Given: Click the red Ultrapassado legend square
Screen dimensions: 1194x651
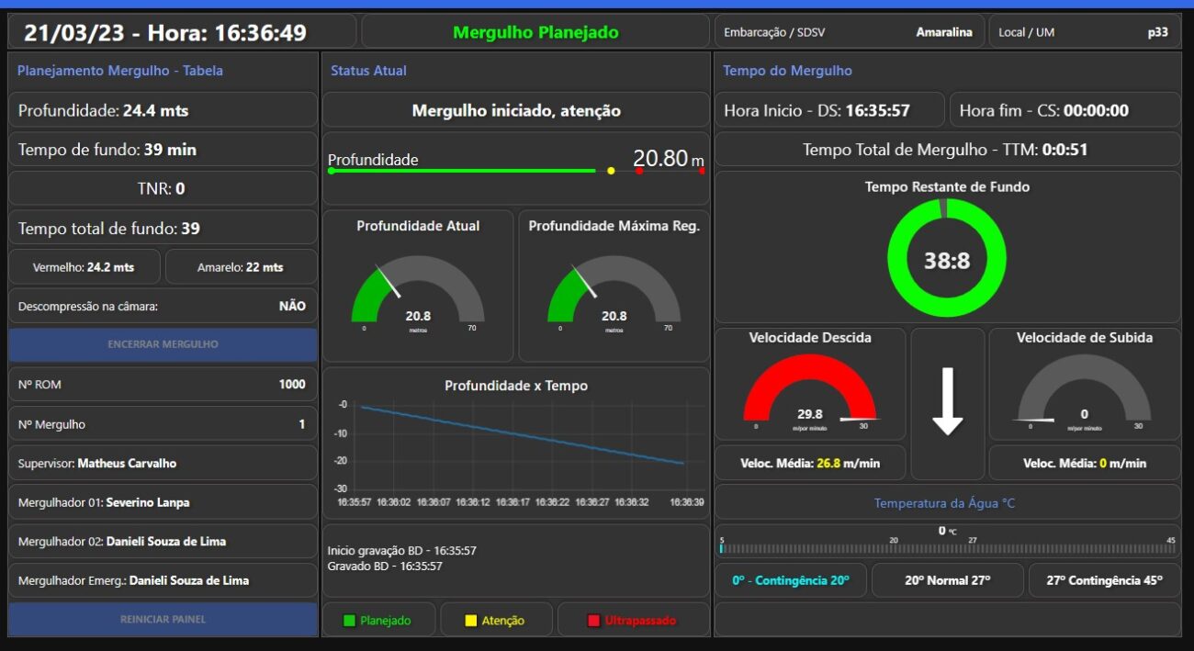Looking at the screenshot, I should [x=593, y=621].
